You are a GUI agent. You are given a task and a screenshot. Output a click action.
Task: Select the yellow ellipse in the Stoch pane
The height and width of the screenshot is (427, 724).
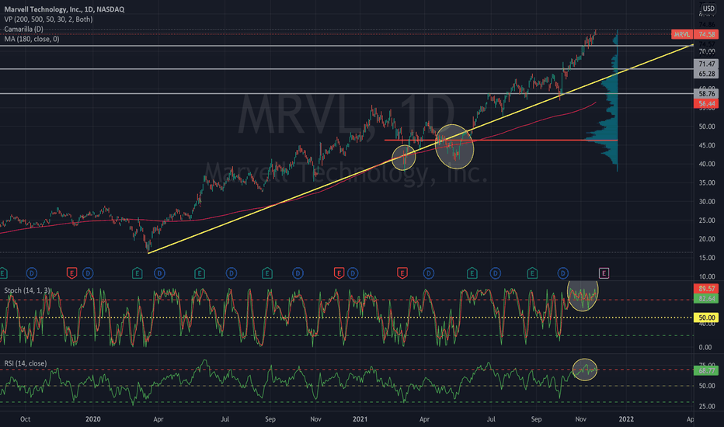(583, 295)
